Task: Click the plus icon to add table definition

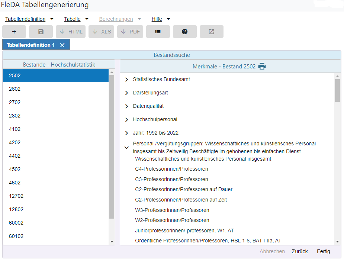Action: 14,32
